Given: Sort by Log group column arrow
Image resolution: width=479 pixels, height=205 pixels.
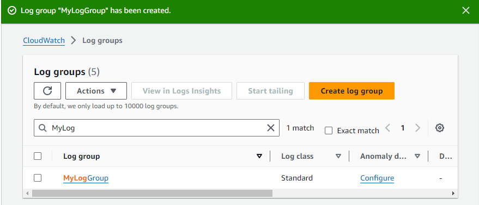Looking at the screenshot, I should (259, 156).
